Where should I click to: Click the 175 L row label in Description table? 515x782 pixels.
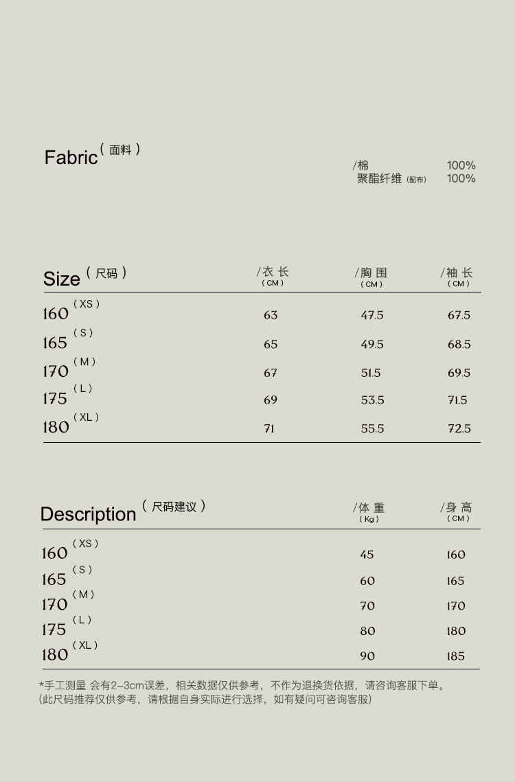point(55,629)
